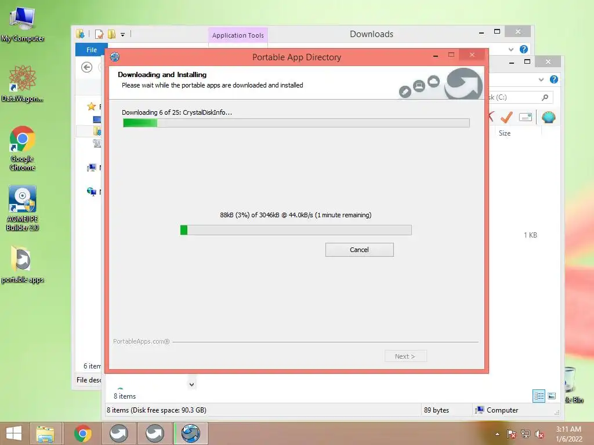Switch to details view in rear window
Viewport: 594px width, 445px height.
point(539,396)
